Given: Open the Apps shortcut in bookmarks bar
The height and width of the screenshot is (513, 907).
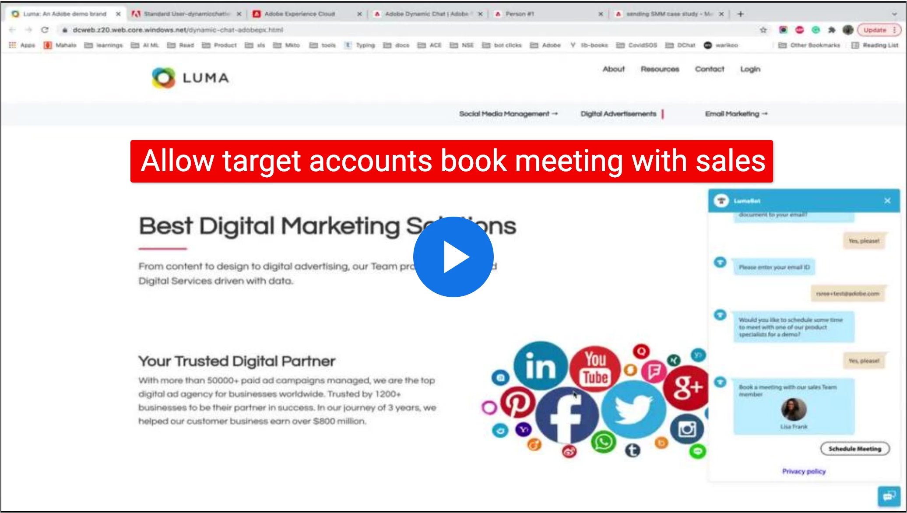Looking at the screenshot, I should click(x=22, y=45).
